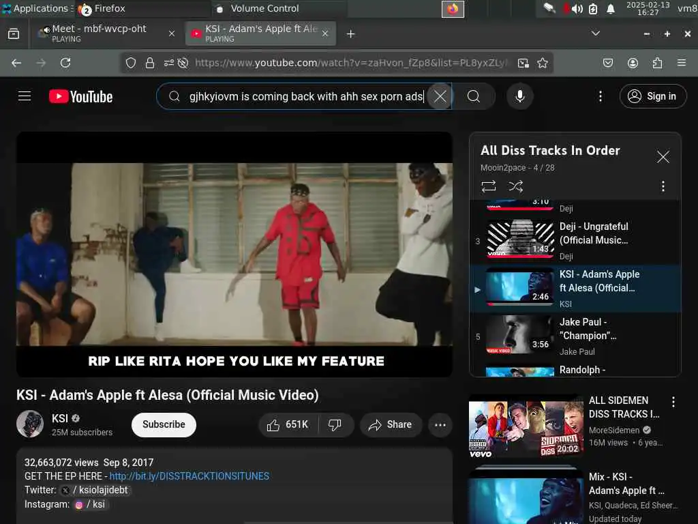Open volume icon in system tray

pyautogui.click(x=577, y=8)
